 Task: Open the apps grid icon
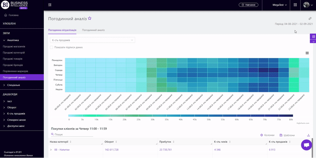click(295, 5)
